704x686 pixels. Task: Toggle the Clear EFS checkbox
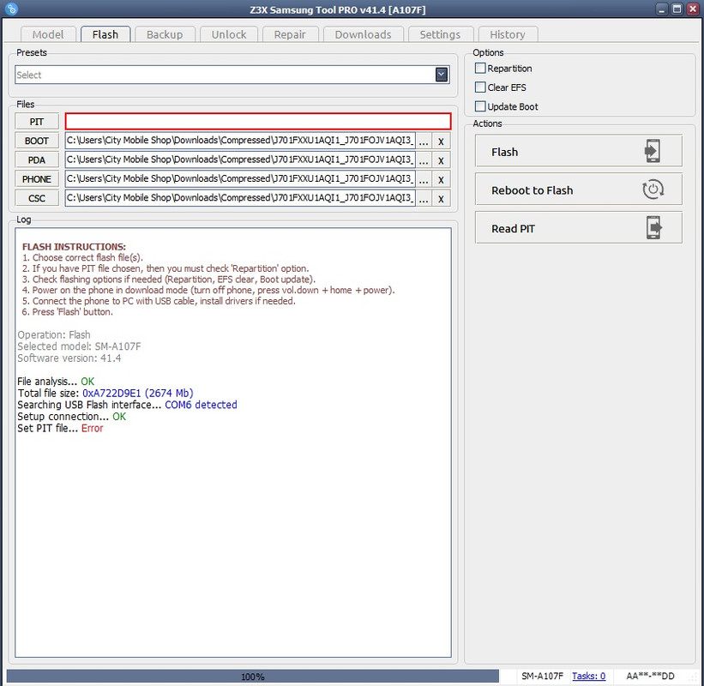tap(480, 87)
